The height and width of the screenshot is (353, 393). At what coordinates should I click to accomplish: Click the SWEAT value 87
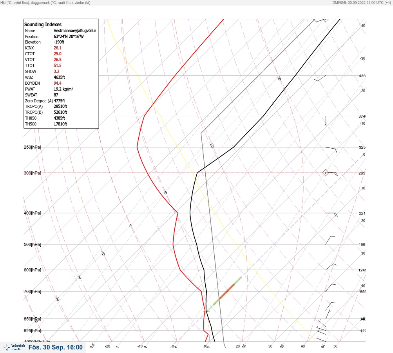(x=56, y=95)
